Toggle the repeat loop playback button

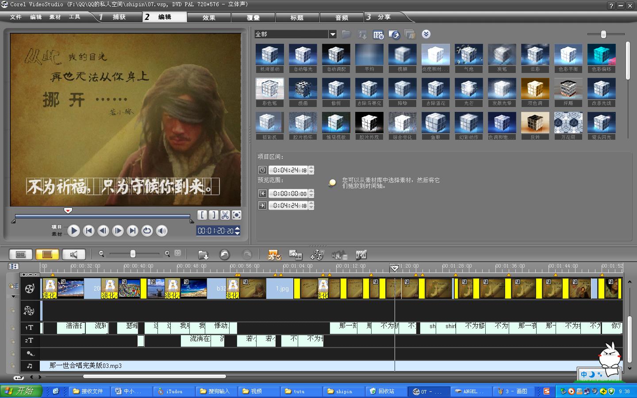(147, 230)
